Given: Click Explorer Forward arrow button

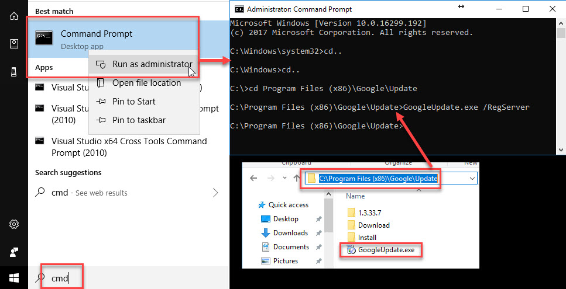Looking at the screenshot, I should (x=270, y=178).
